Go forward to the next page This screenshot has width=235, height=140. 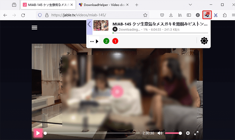click(x=14, y=15)
